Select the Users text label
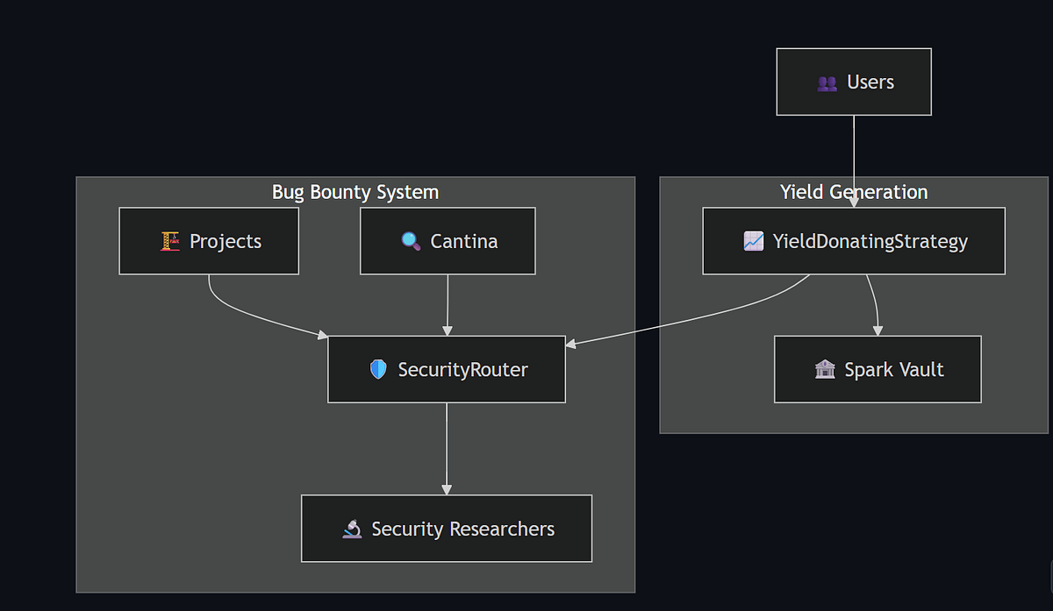 [870, 82]
